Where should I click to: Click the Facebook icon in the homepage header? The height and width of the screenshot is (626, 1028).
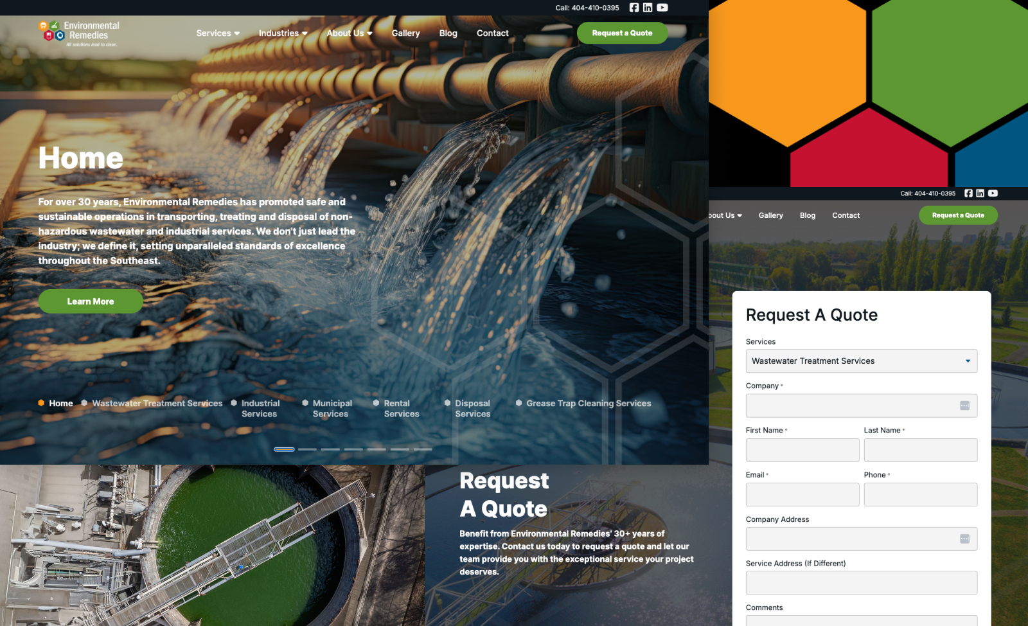634,8
